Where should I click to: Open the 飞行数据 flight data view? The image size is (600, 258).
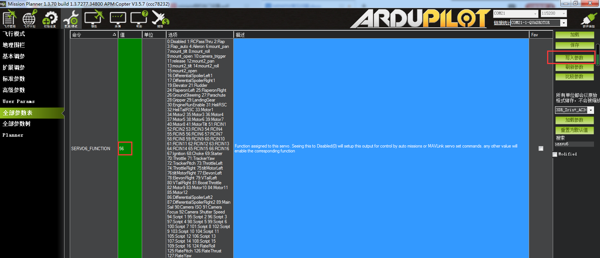[x=10, y=19]
